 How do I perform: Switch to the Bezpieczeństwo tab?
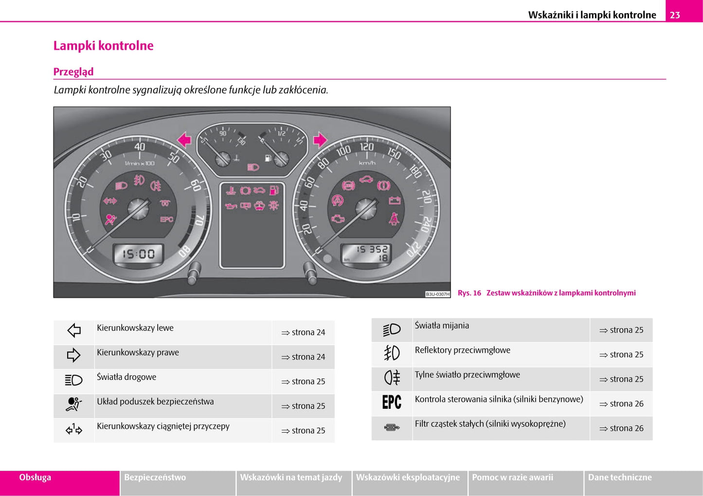155,478
